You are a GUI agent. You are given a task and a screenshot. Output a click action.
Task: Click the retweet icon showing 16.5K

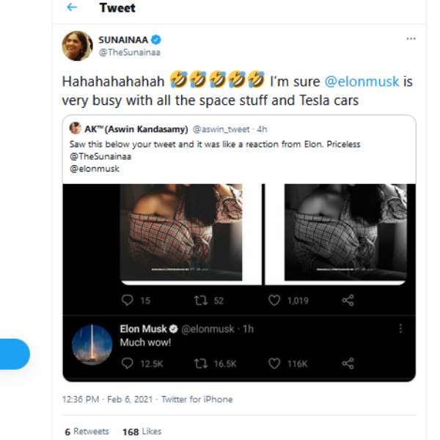click(x=201, y=364)
